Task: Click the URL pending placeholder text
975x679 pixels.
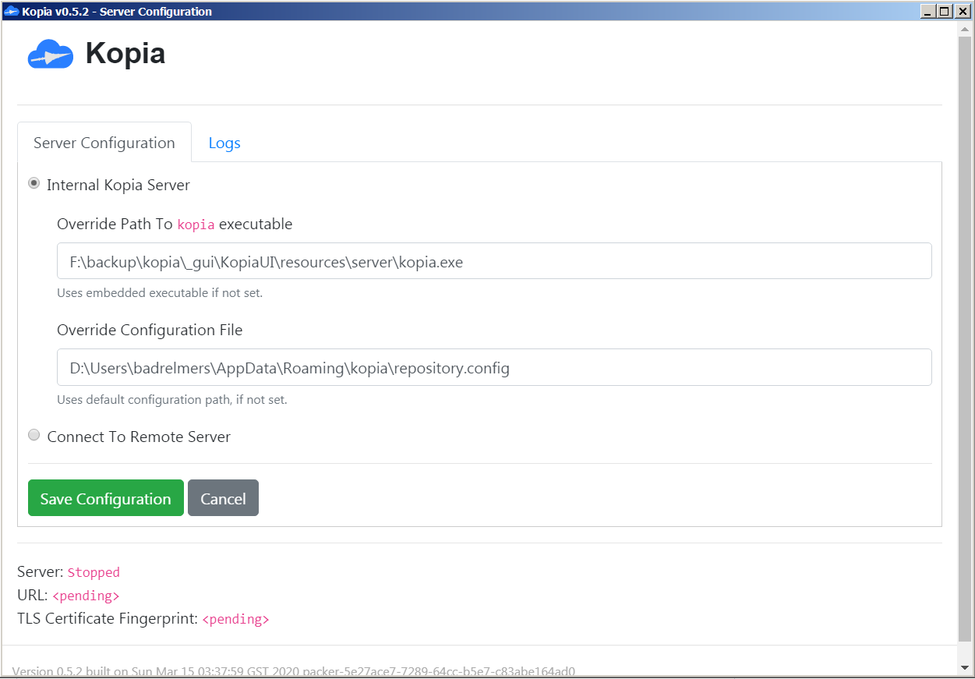Action: pyautogui.click(x=86, y=595)
